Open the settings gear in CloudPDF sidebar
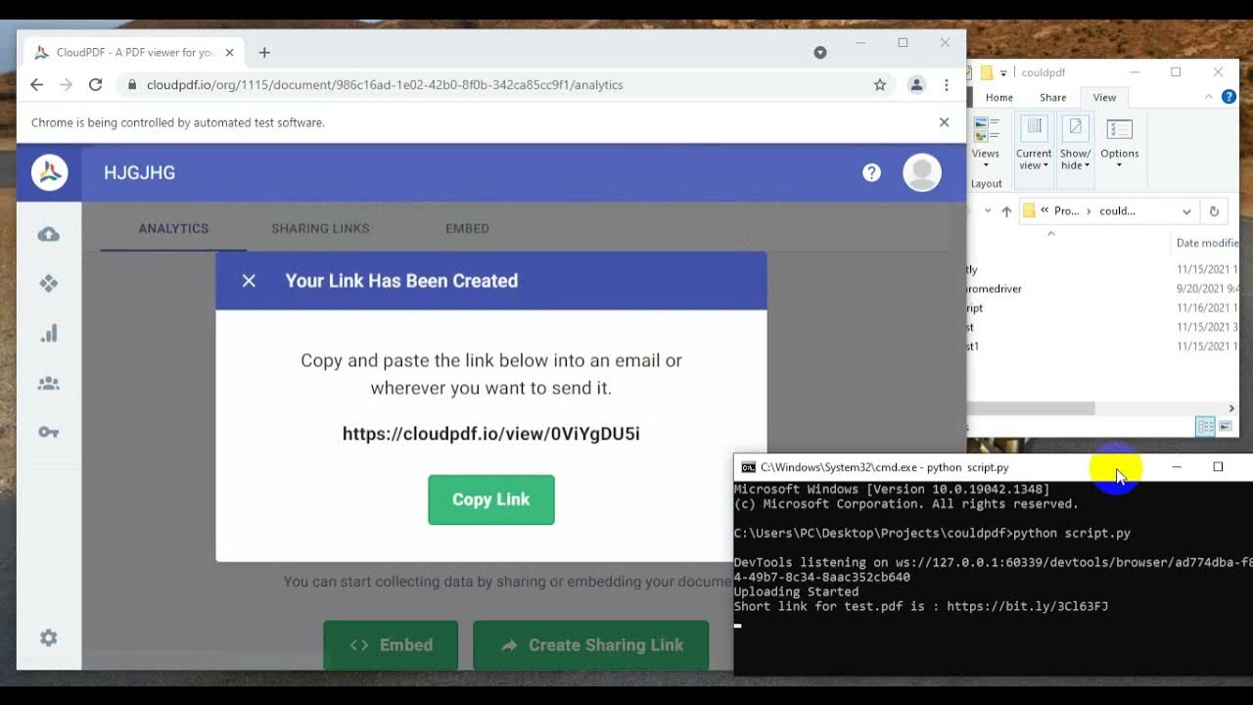 point(48,638)
